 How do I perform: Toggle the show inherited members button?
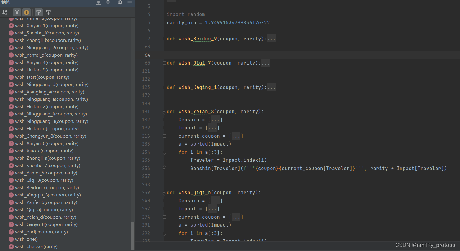pyautogui.click(x=17, y=12)
